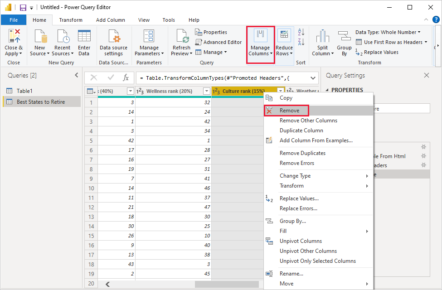Open the New Source icon
The image size is (442, 290).
coord(40,36)
